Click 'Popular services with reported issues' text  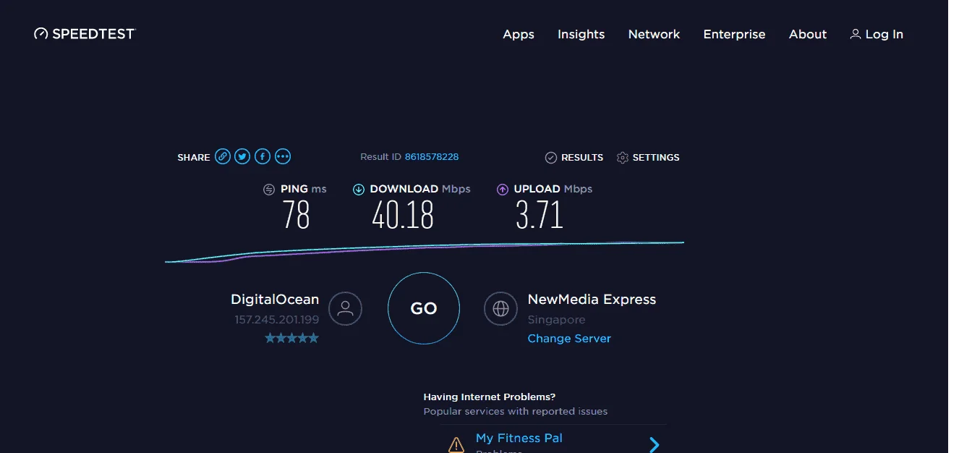[516, 411]
